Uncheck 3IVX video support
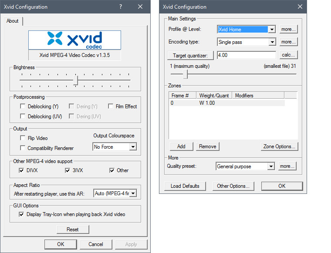This screenshot has width=331, height=253. pos(68,170)
